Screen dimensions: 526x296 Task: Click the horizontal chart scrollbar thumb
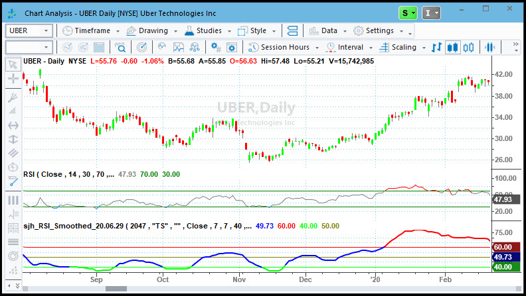pyautogui.click(x=116, y=289)
